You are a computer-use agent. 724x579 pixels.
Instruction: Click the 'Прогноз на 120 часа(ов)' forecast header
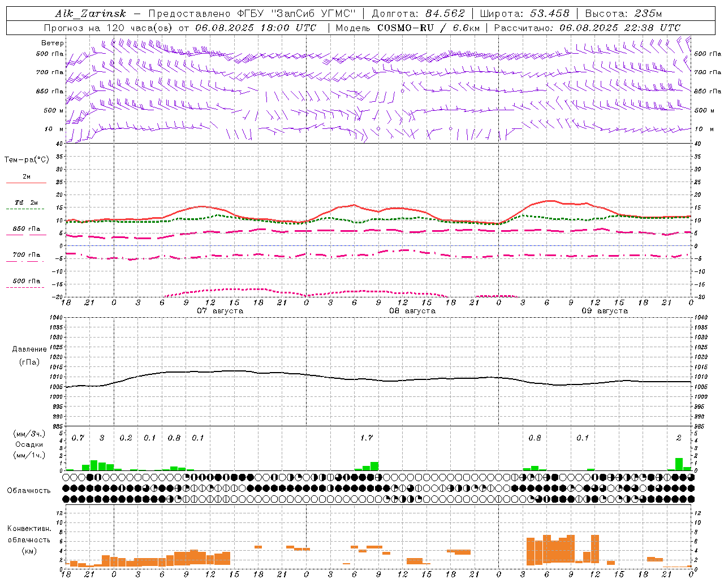(x=109, y=28)
